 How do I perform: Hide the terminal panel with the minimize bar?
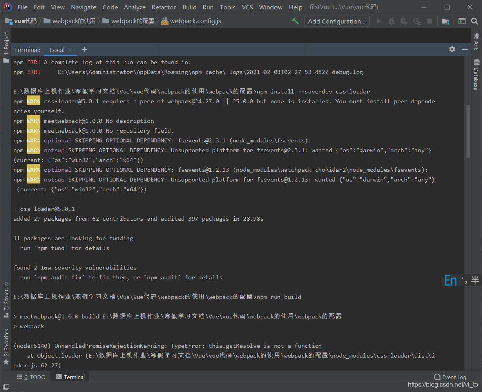click(465, 50)
